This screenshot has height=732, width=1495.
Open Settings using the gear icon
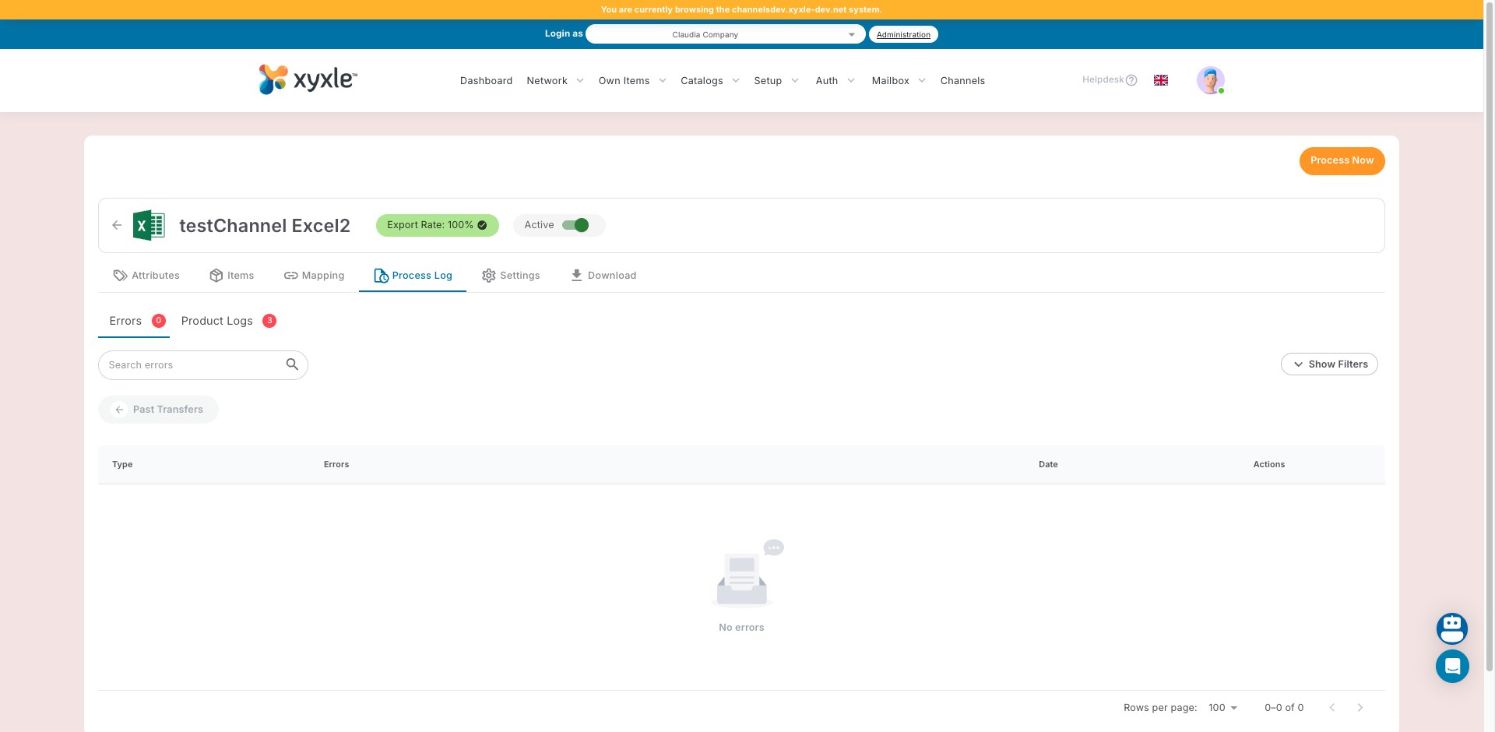(488, 275)
